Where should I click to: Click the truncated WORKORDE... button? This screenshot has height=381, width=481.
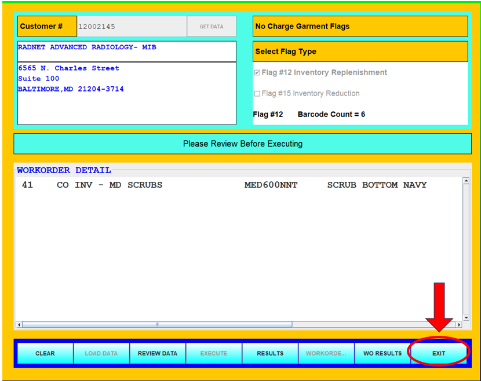(x=326, y=353)
